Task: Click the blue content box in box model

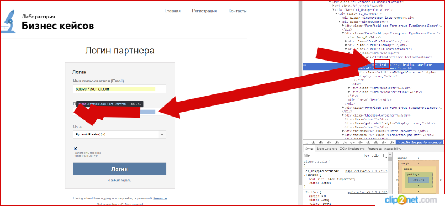Action: point(415,180)
